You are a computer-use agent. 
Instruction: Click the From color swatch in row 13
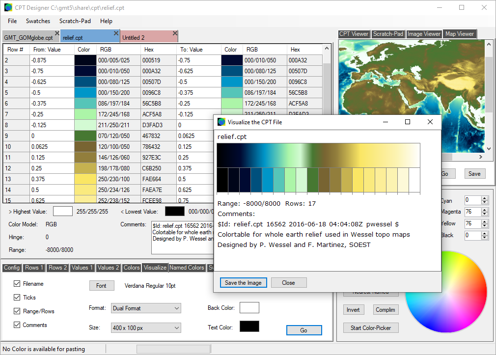85,179
